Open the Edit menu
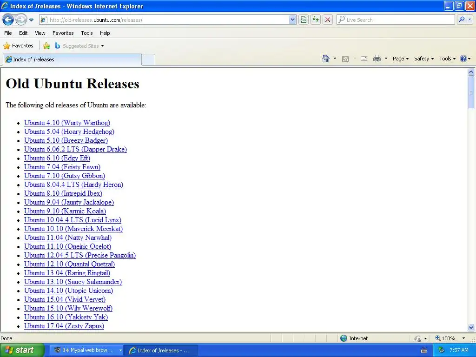The height and width of the screenshot is (357, 476). coord(23,33)
